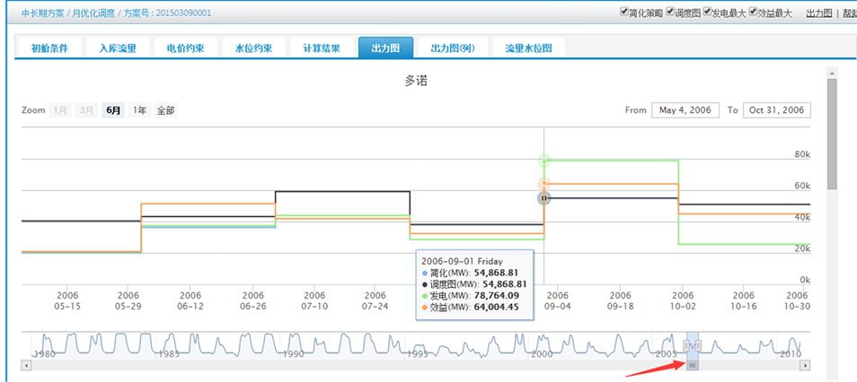Image resolution: width=857 pixels, height=382 pixels.
Task: Click the dark 调度图 marker on the chart
Action: pyautogui.click(x=543, y=198)
